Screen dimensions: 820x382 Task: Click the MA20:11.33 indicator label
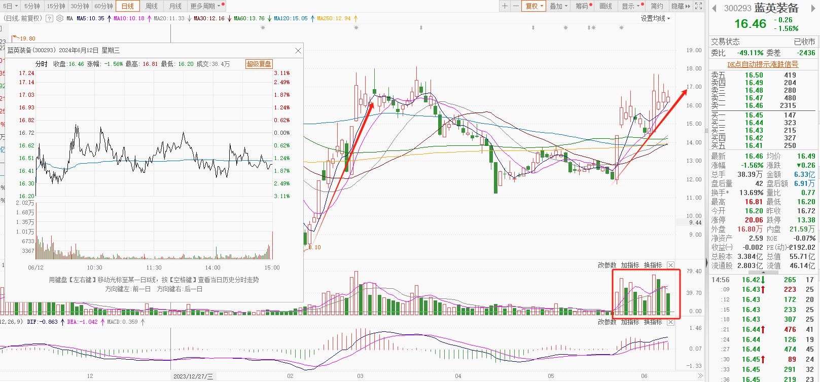(x=169, y=18)
